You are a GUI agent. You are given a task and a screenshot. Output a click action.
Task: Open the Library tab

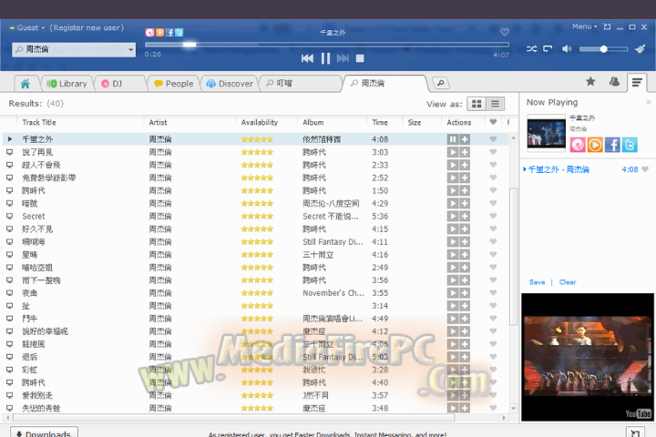67,84
